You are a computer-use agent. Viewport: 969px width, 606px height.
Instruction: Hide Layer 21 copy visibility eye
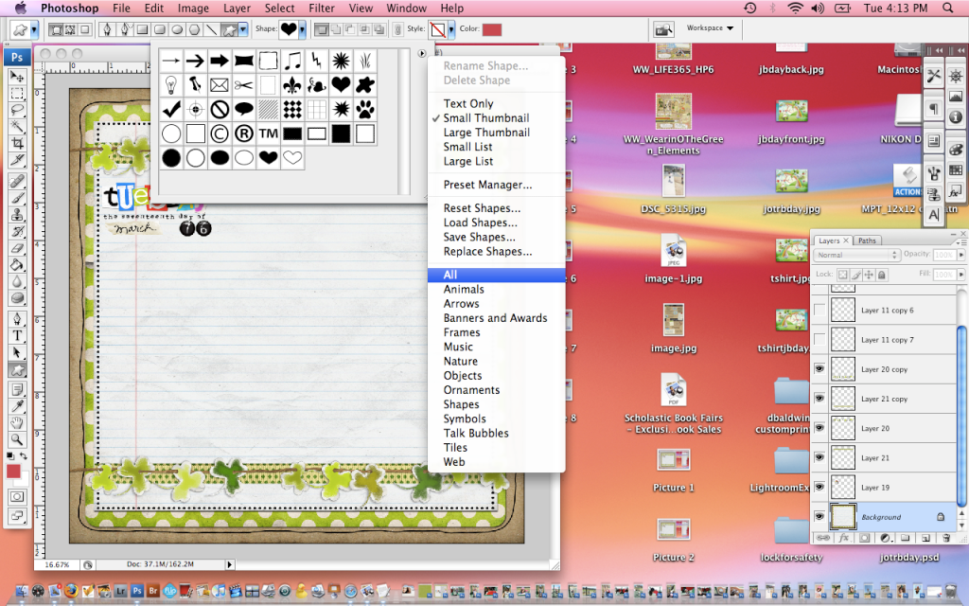(x=819, y=399)
